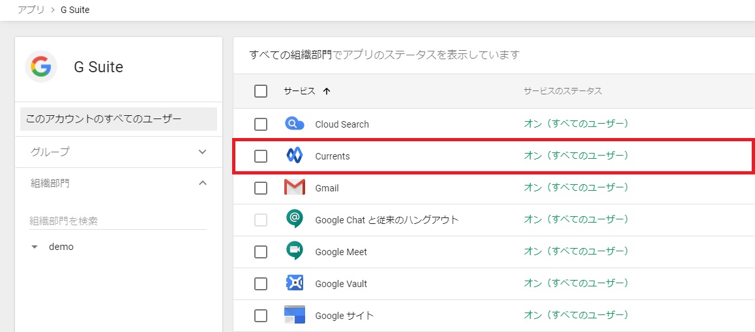Screen dimensions: 755x332
Task: Click the Google サイト icon
Action: point(295,315)
